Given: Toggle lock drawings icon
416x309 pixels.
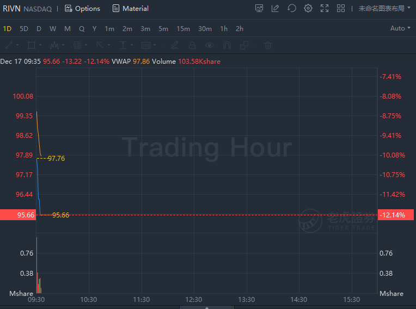Looking at the screenshot, I should point(192,45).
